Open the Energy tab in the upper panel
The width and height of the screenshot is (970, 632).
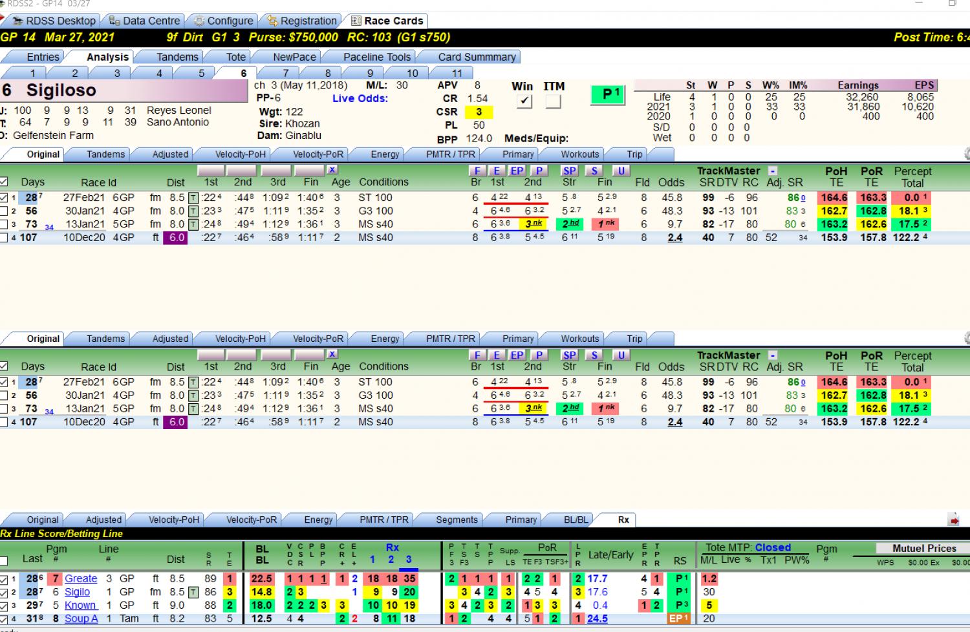tap(385, 154)
